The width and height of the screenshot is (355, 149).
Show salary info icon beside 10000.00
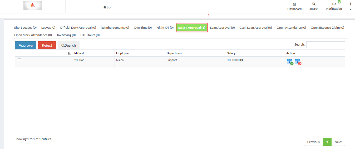tap(241, 60)
